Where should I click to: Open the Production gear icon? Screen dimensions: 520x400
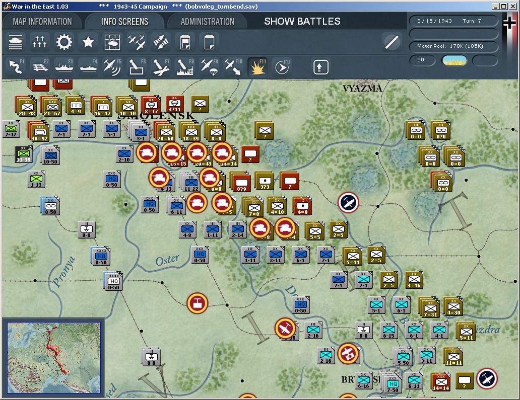coord(64,42)
